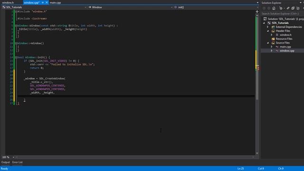
Task: Click the Collapse All icon in Solution Explorer
Action: click(293, 8)
